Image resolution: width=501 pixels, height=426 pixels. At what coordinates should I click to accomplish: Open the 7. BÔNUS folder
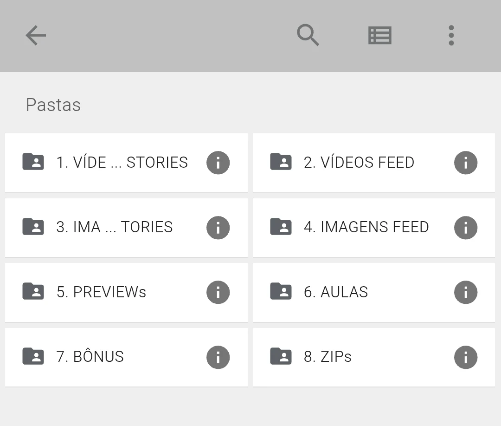(90, 357)
